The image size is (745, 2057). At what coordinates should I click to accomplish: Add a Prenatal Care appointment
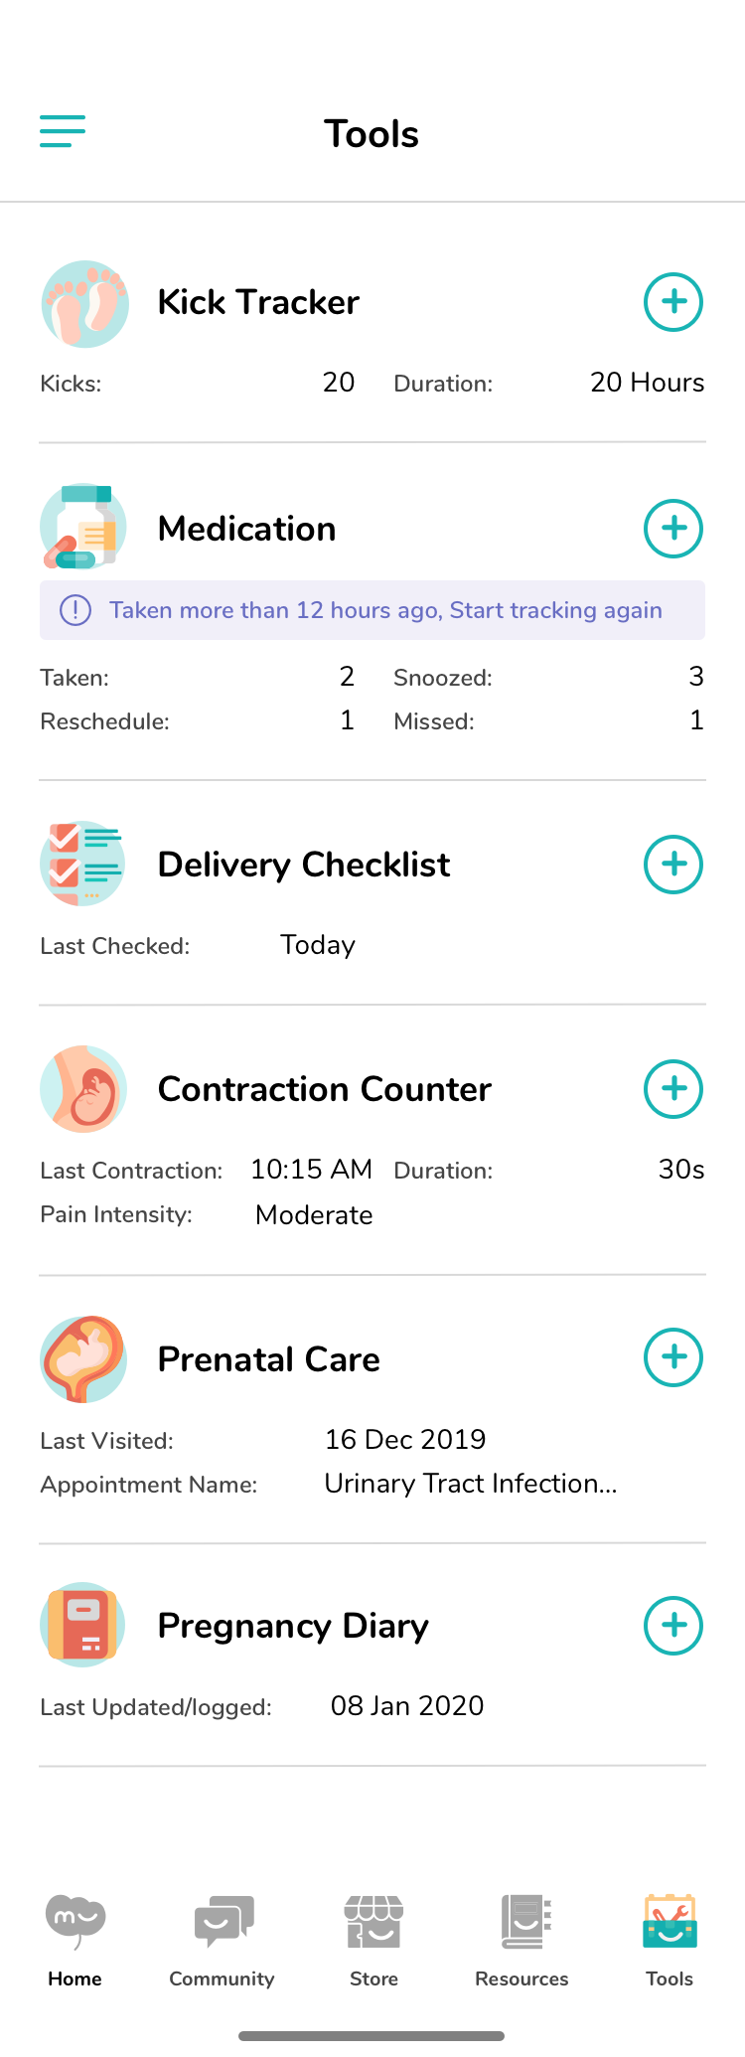(x=673, y=1357)
